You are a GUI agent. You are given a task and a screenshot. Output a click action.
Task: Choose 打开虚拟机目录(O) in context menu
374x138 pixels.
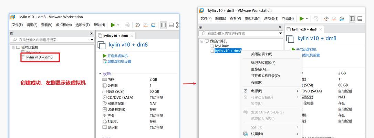tap(265, 76)
